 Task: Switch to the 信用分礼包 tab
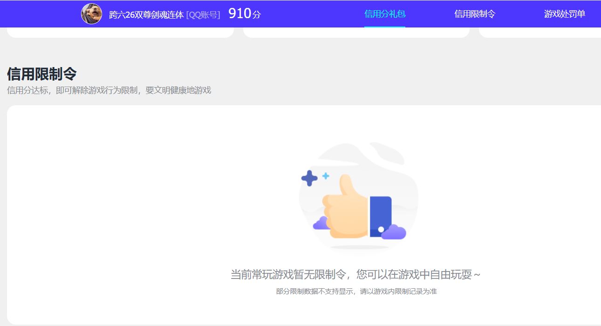click(x=384, y=14)
